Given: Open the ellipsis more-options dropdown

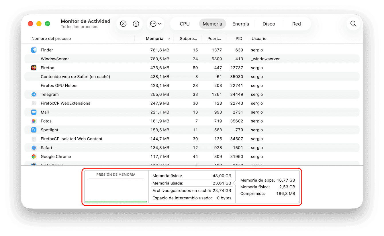Looking at the screenshot, I should click(155, 24).
